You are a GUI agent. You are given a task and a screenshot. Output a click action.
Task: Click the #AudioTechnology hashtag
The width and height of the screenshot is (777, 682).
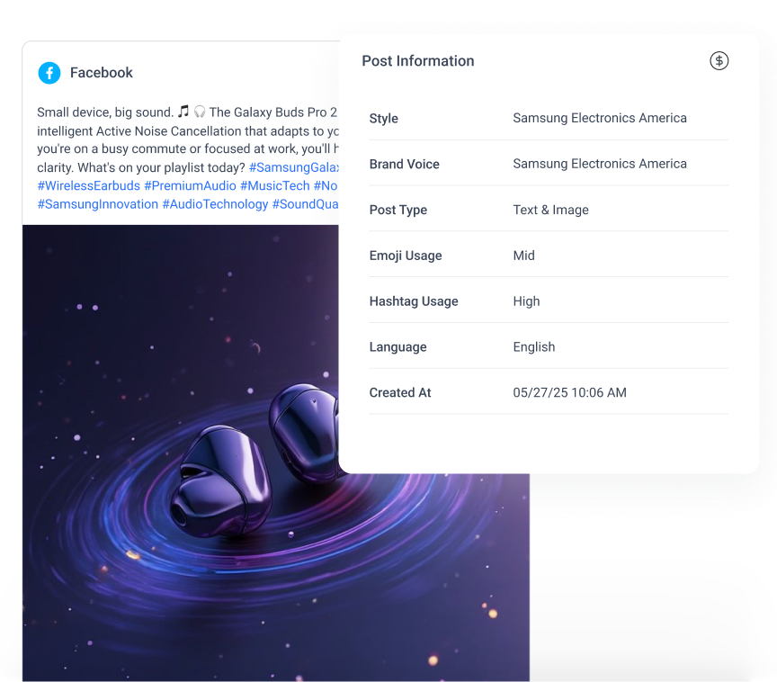tap(214, 204)
